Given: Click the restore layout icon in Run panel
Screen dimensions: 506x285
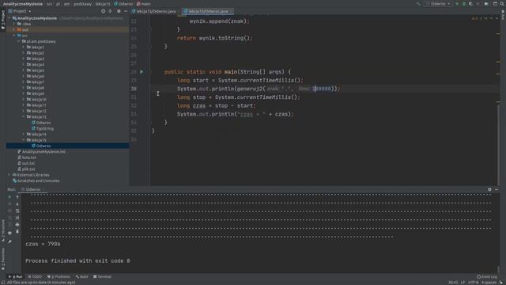Looking at the screenshot, I should (9, 233).
